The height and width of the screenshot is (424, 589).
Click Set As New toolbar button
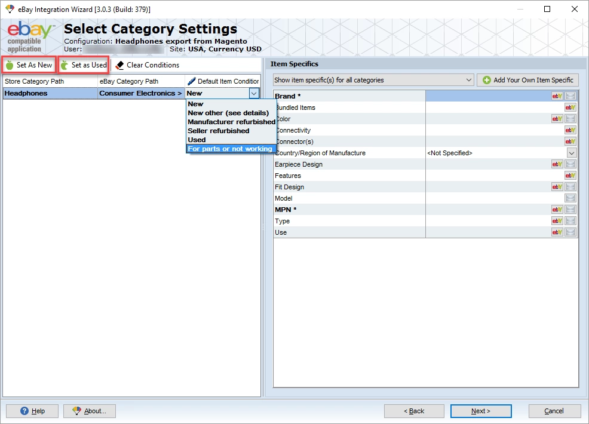pyautogui.click(x=29, y=65)
